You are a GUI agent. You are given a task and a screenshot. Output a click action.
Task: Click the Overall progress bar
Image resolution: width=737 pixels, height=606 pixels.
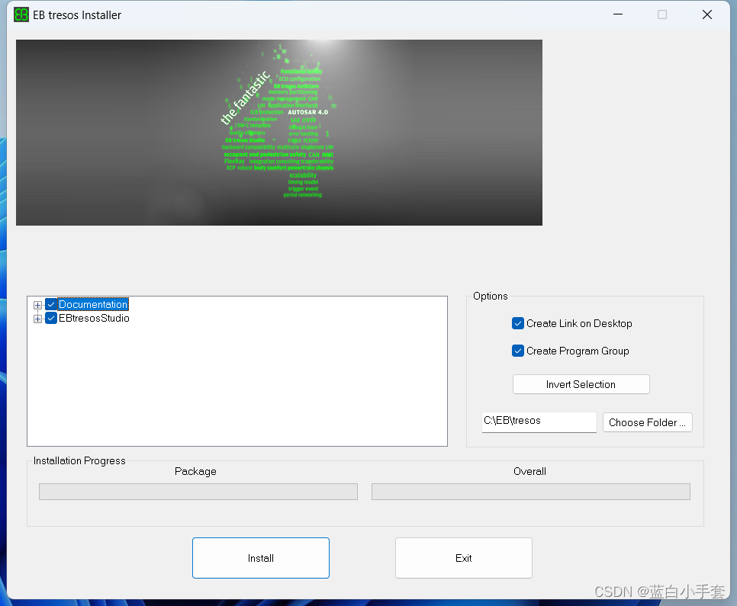[x=531, y=492]
